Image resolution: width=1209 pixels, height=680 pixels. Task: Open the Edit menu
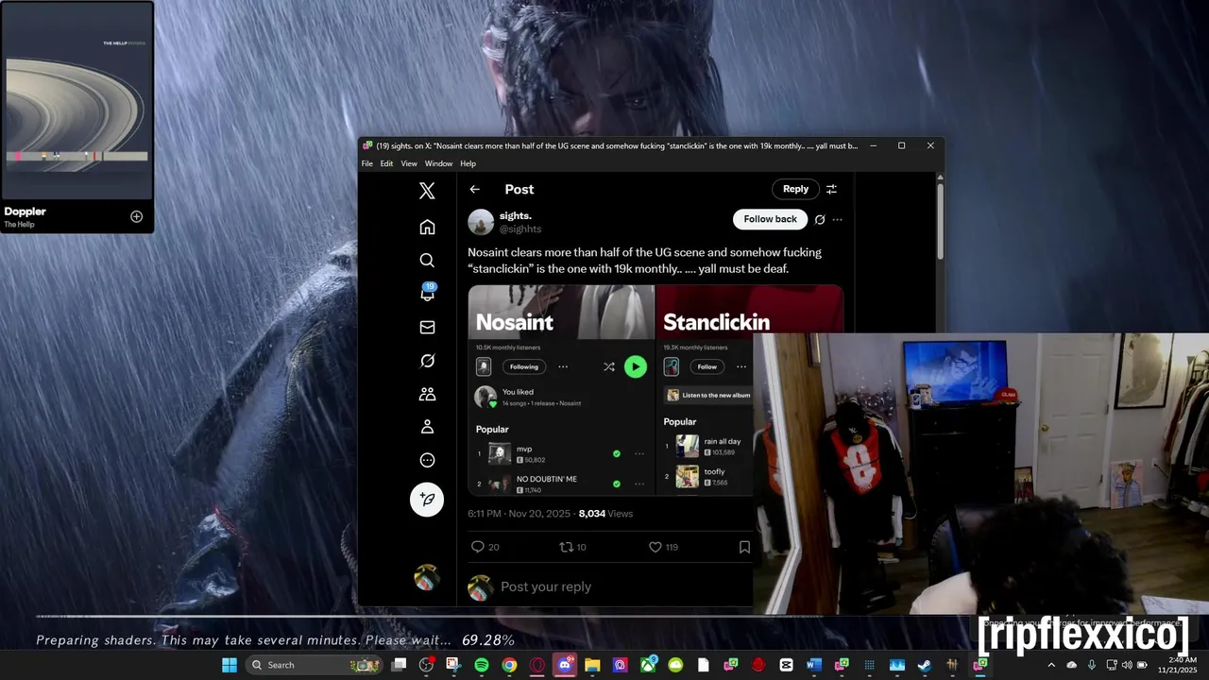click(x=386, y=163)
